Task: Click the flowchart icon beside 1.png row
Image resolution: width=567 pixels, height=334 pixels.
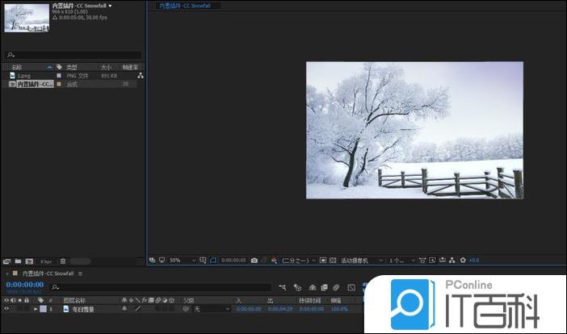Action: click(141, 76)
